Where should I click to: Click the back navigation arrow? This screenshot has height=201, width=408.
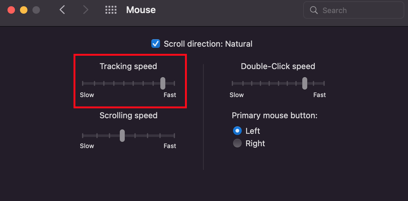coord(62,10)
